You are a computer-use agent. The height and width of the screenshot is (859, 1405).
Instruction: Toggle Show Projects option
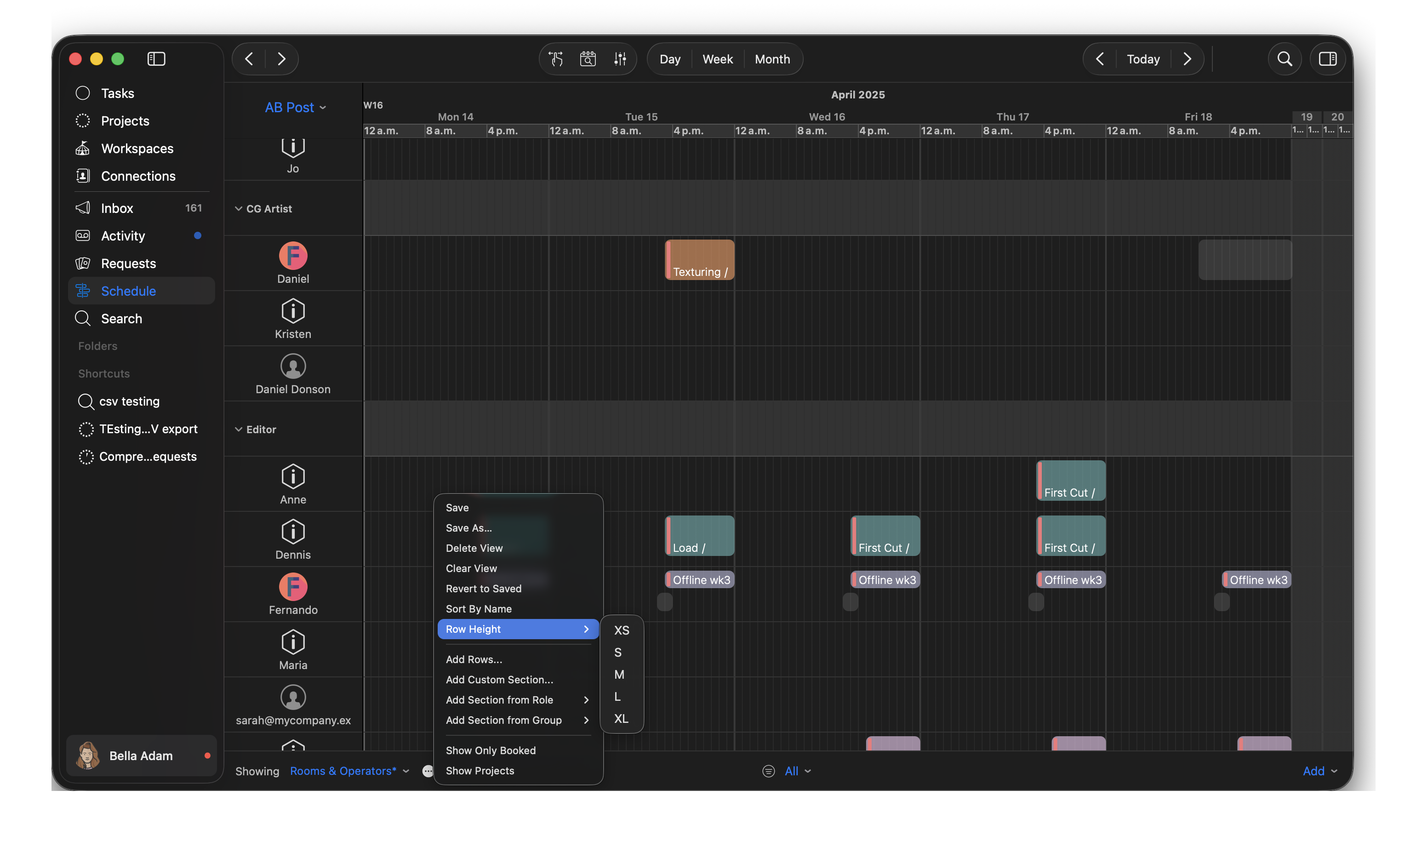[480, 771]
